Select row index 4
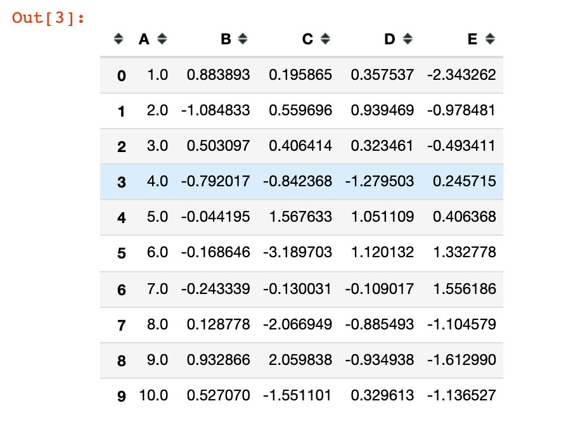The height and width of the screenshot is (427, 573). pos(122,218)
